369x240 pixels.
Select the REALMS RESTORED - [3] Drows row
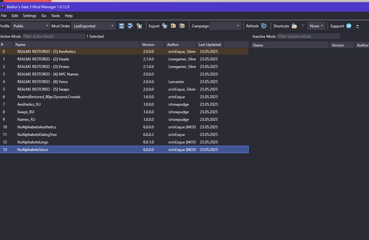click(124, 66)
